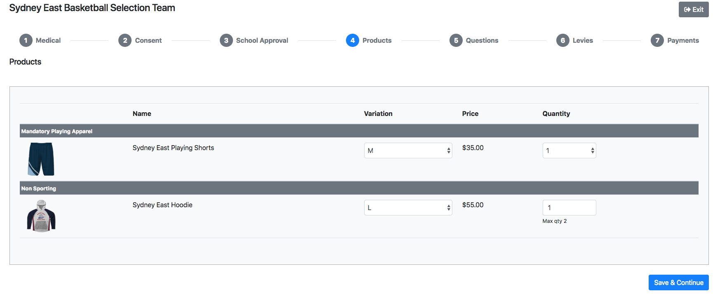
Task: Open Playing Shorts size variation dropdown
Action: point(408,150)
